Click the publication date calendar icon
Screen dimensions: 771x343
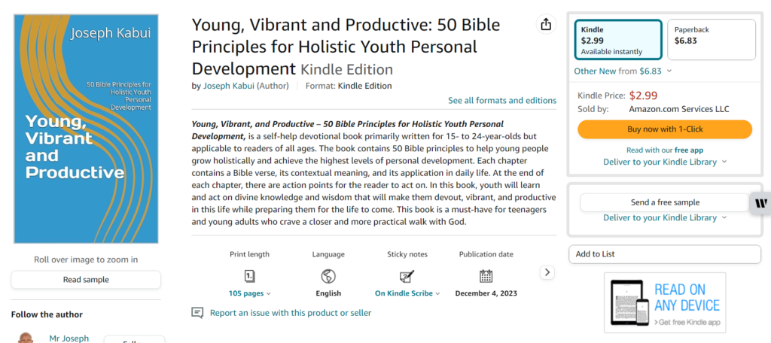(x=486, y=276)
